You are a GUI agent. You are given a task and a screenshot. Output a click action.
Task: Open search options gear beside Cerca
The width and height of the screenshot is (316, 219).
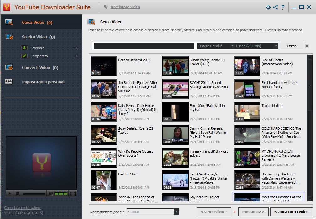point(307,46)
